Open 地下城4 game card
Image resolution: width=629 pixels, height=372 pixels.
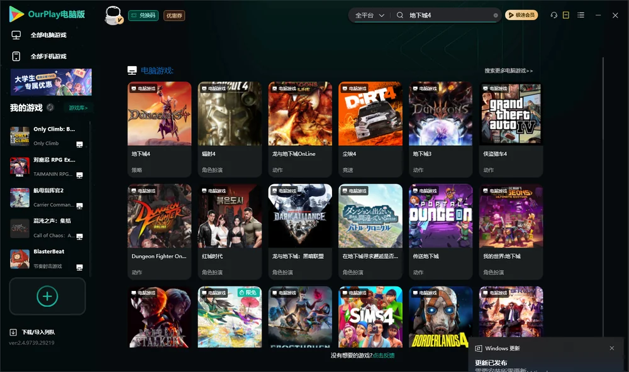(x=159, y=129)
